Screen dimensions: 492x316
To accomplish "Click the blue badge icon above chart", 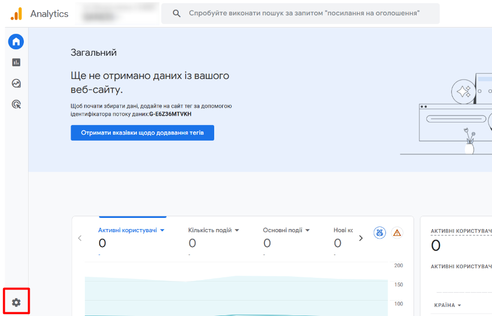I will point(380,233).
